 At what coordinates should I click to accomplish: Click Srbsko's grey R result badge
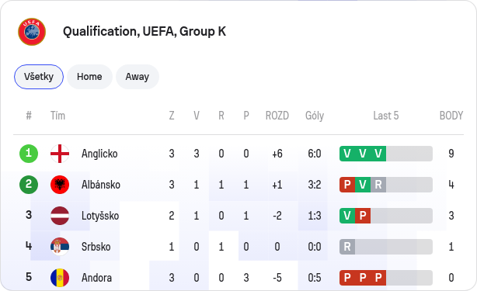tap(347, 247)
